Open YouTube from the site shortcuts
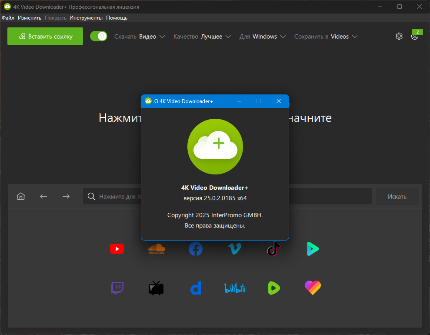This screenshot has width=430, height=335. (x=117, y=249)
